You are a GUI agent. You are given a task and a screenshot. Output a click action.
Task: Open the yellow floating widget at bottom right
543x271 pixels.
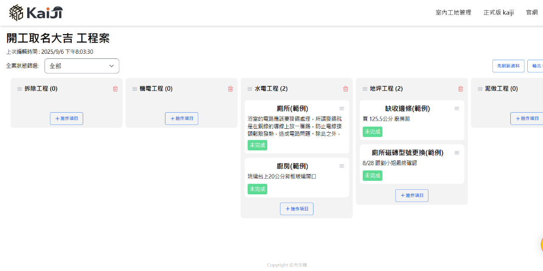tap(542, 244)
